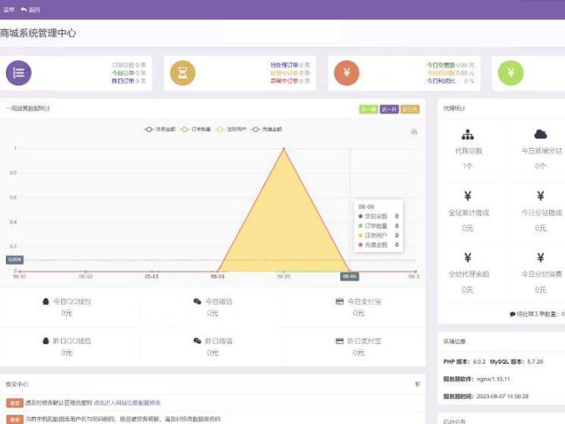The height and width of the screenshot is (424, 565).
Task: Click the 今日利润比 label
Action: [440, 81]
